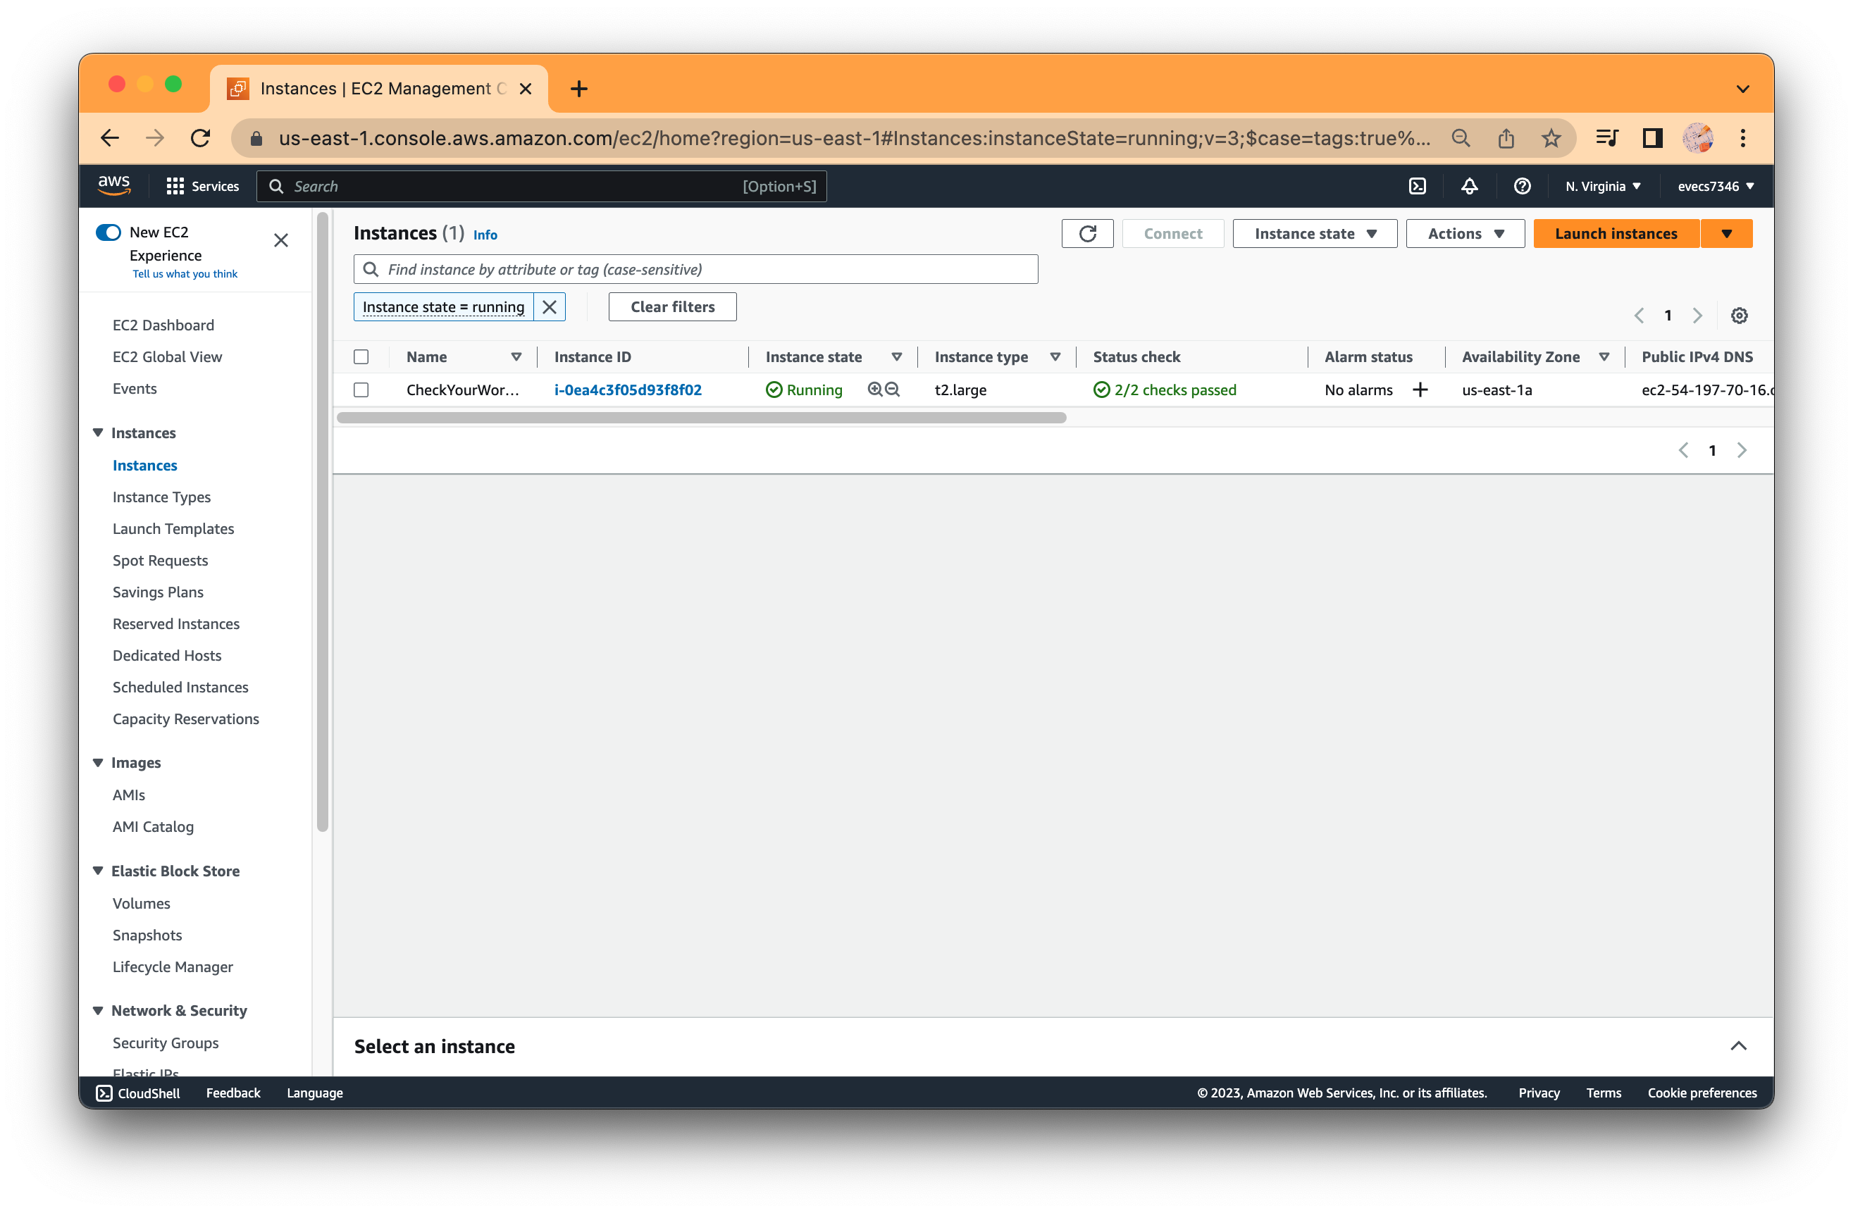Open the Info link beside Instances
This screenshot has height=1213, width=1853.
coord(485,235)
